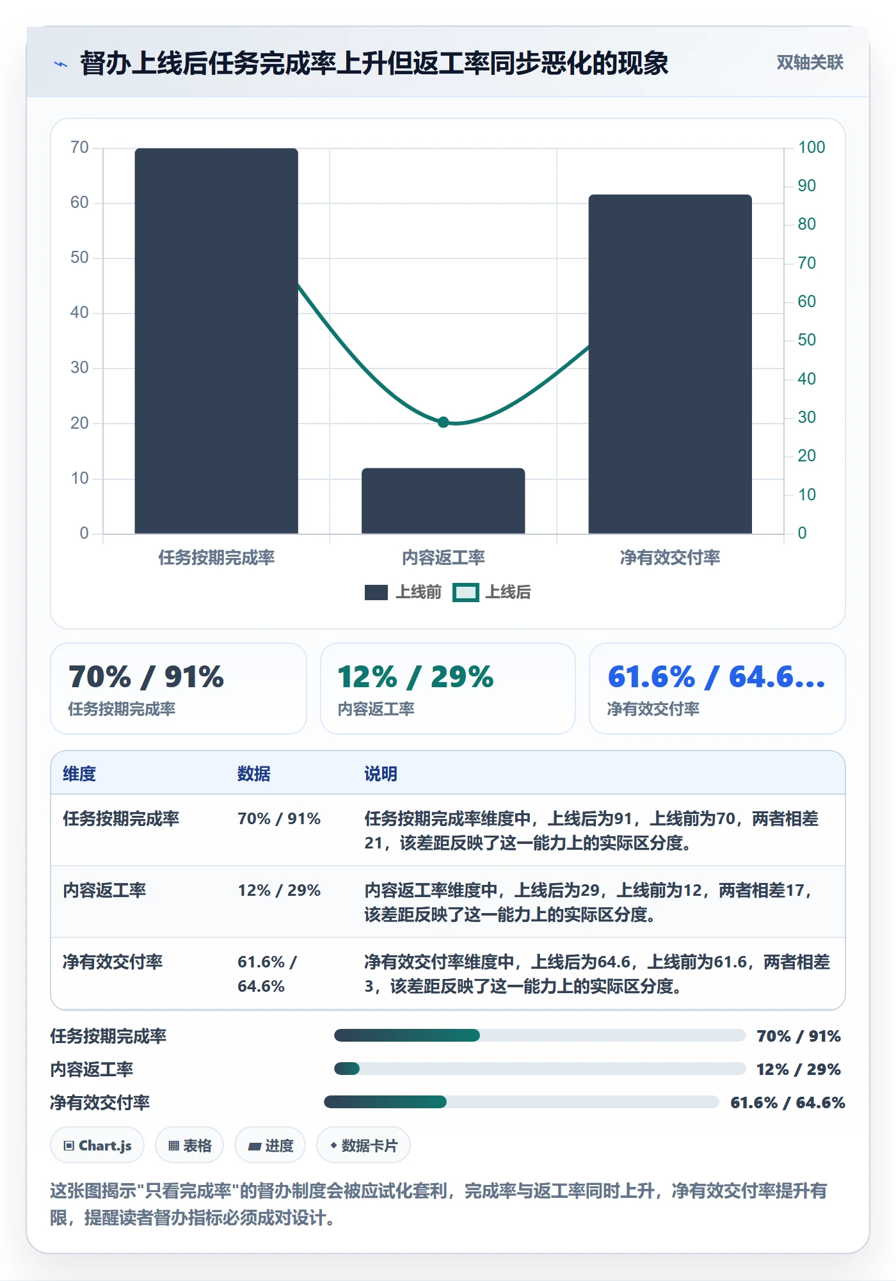Viewport: 896px width, 1281px height.
Task: Select the 净有效交付率 table row label
Action: pos(113,962)
